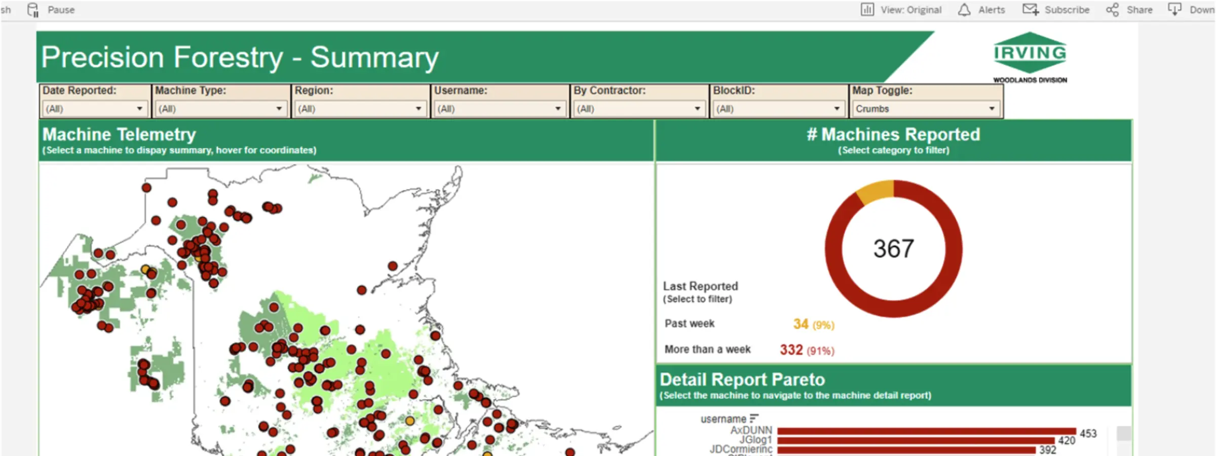Screen dimensions: 1216x456
Task: Click the AxDUNN username label
Action: click(751, 431)
